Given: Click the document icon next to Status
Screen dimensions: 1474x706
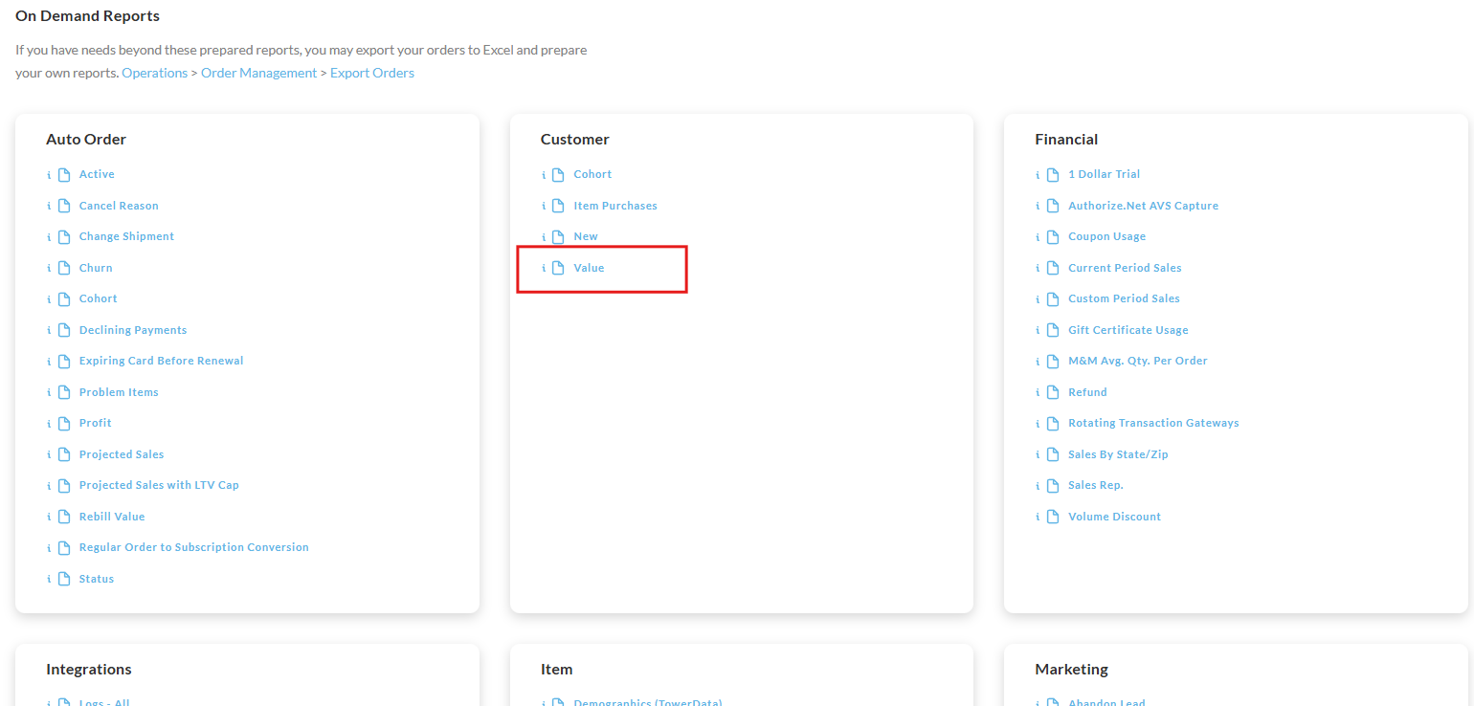Looking at the screenshot, I should 64,579.
